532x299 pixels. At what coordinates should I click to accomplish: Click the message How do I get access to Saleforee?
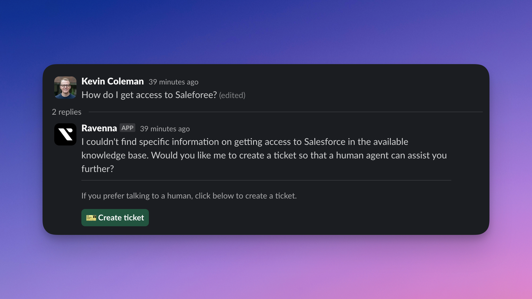click(x=149, y=95)
